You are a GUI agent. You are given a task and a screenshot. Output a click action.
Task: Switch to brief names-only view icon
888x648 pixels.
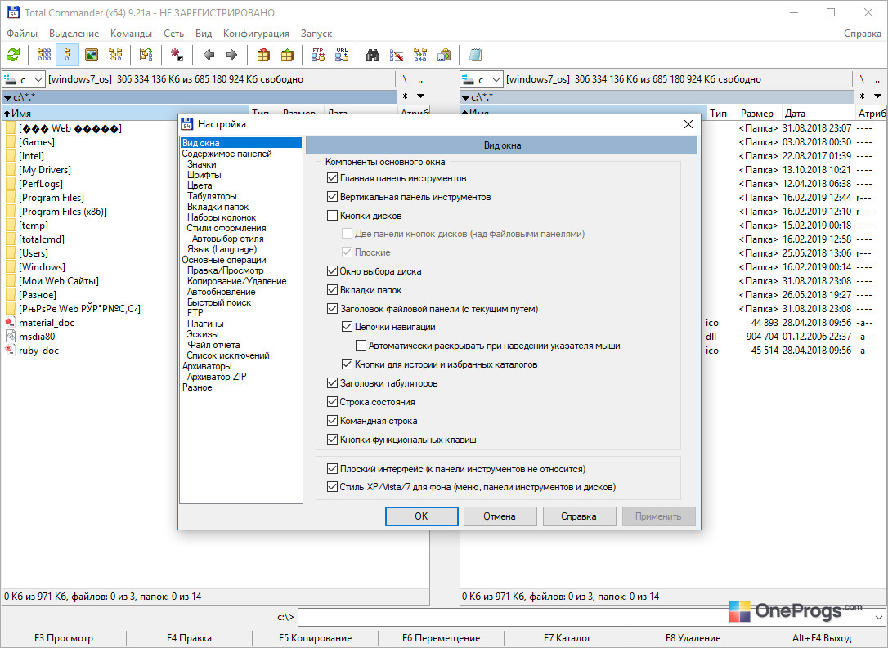pyautogui.click(x=43, y=55)
